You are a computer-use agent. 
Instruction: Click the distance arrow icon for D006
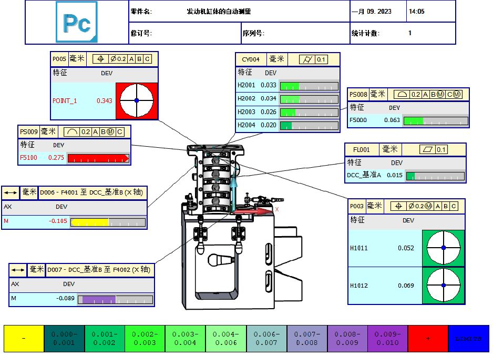pos(11,193)
